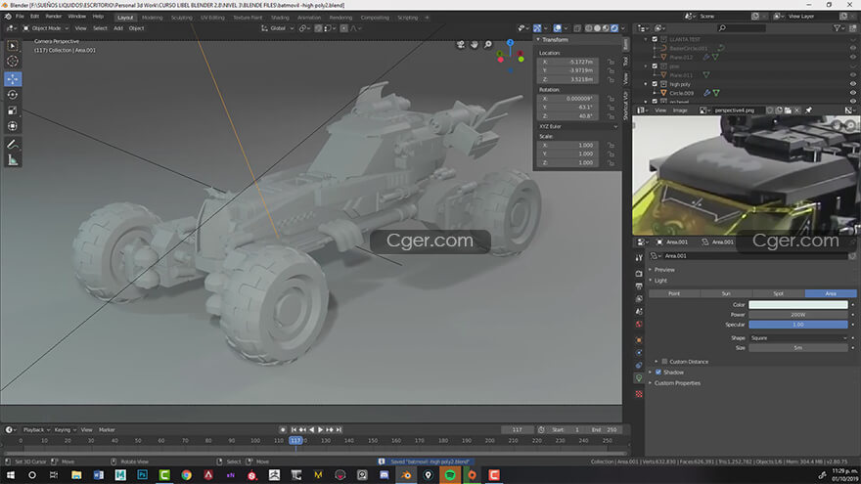Screen dimensions: 861x484
Task: Uncheck LLANTA TEST collection checkbox
Action: (x=655, y=39)
